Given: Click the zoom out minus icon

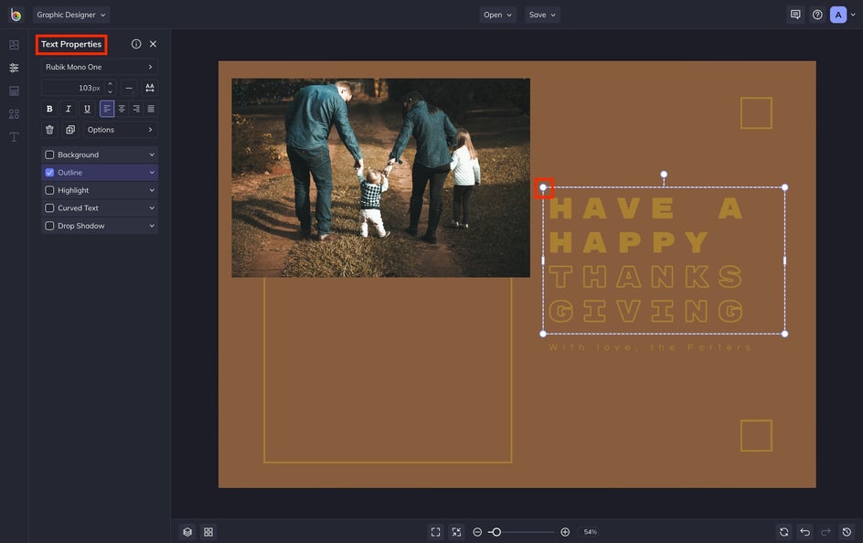Looking at the screenshot, I should pos(477,532).
